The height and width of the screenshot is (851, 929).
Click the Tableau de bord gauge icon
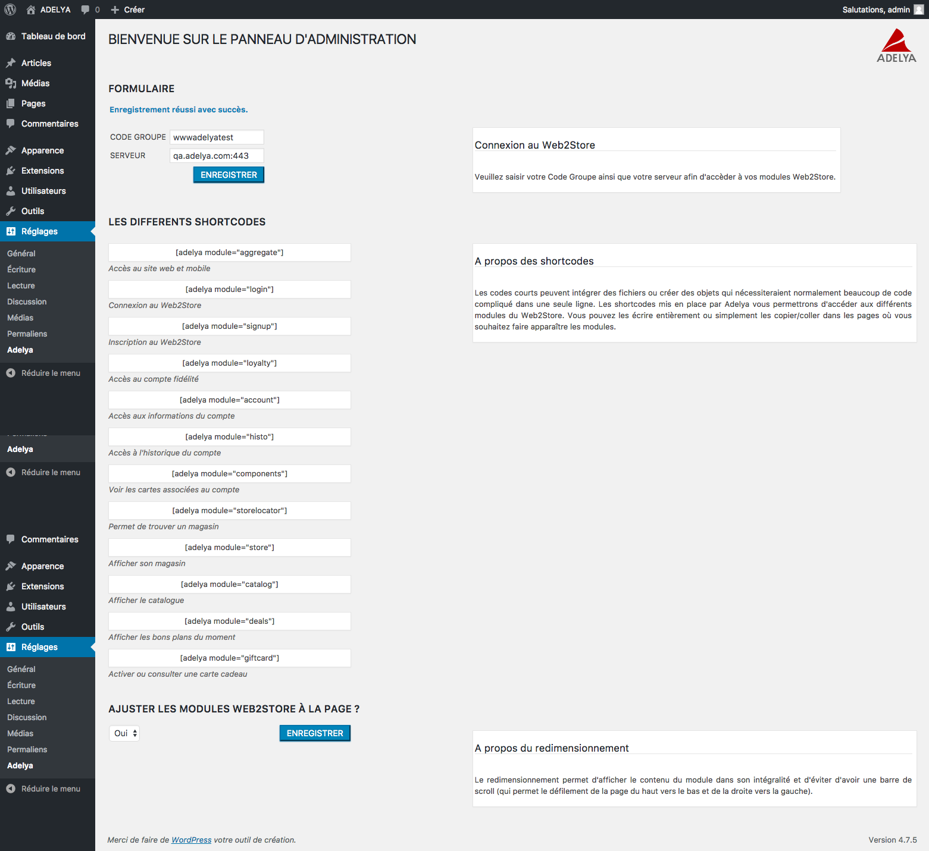click(x=11, y=36)
